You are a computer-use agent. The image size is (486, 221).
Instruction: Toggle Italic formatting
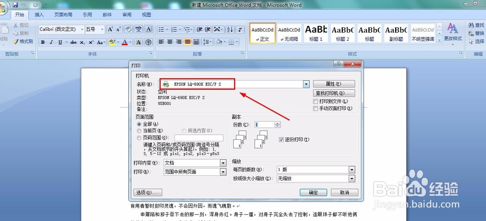click(51, 42)
